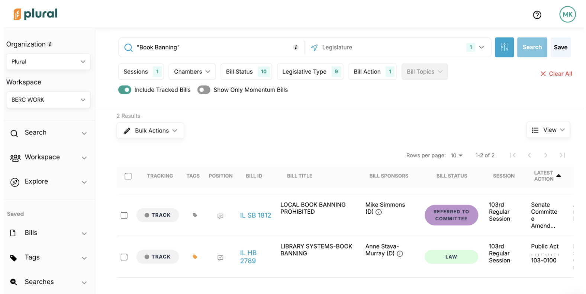The image size is (586, 294).
Task: Open position icon for IL SB 1812
Action: (220, 216)
